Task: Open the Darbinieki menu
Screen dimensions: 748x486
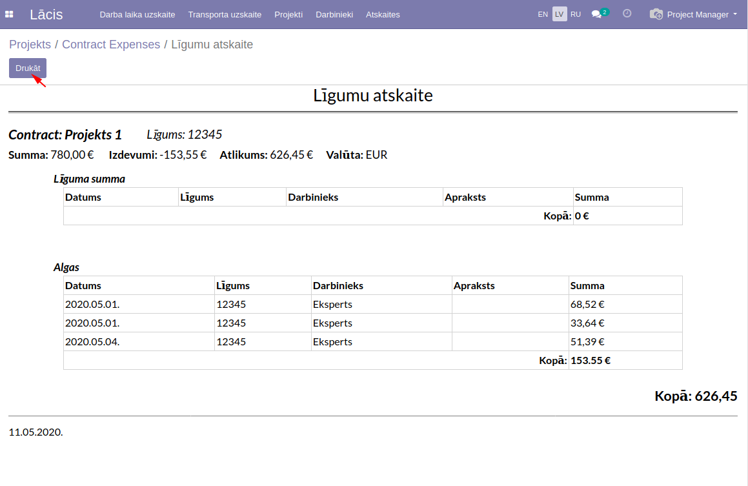Action: [x=334, y=14]
